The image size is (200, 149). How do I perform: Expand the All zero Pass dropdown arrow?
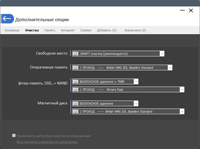(182, 89)
